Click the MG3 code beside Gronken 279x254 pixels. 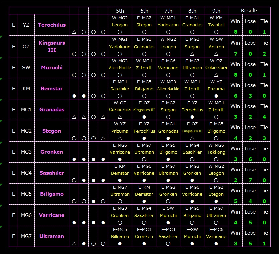[26, 152]
